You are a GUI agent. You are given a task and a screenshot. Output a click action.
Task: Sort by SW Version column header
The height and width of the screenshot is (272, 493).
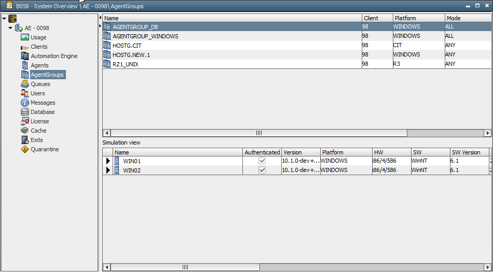(x=466, y=152)
